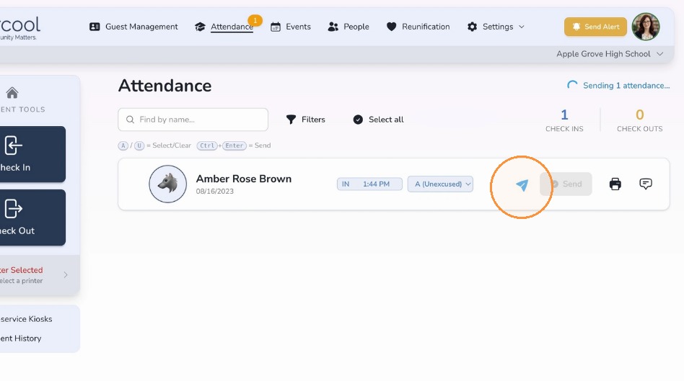Click the search magnifier icon
This screenshot has height=381, width=684.
130,120
